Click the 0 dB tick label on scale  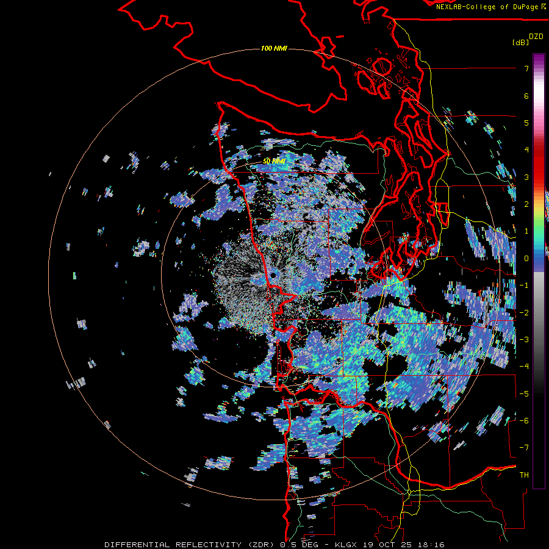[526, 259]
